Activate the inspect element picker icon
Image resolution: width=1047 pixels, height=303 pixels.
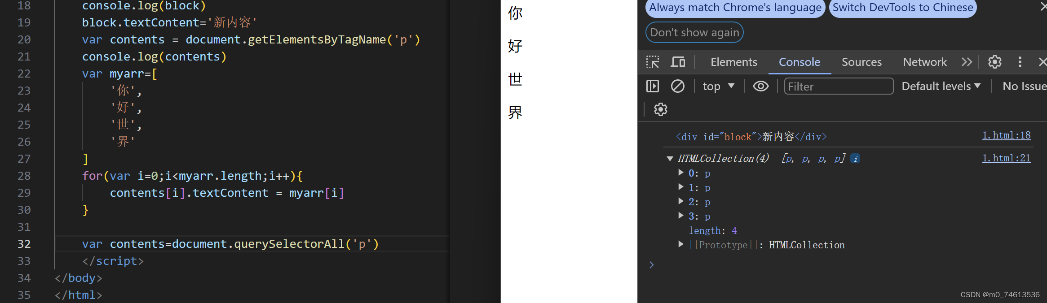point(653,62)
